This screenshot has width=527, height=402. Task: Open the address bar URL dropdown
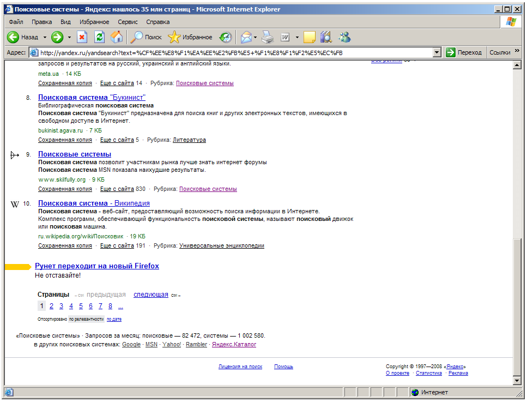click(x=437, y=52)
